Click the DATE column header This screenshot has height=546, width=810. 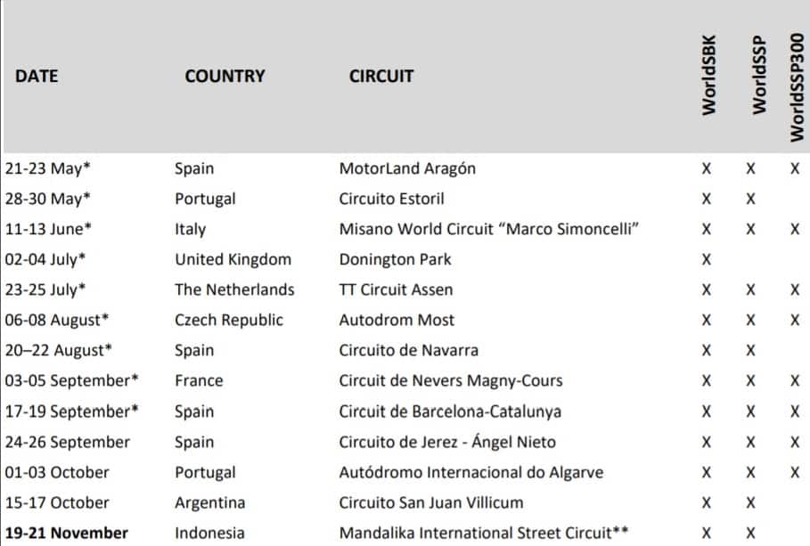(36, 77)
